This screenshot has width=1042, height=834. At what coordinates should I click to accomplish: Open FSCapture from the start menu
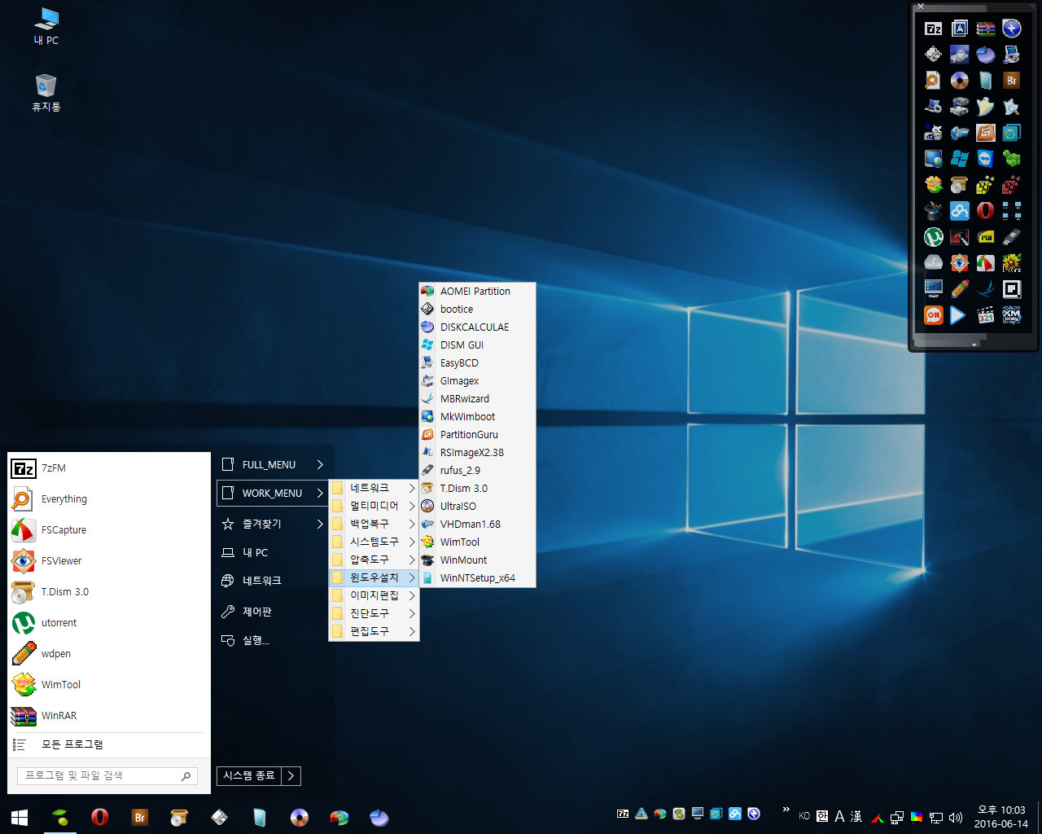[x=107, y=530]
